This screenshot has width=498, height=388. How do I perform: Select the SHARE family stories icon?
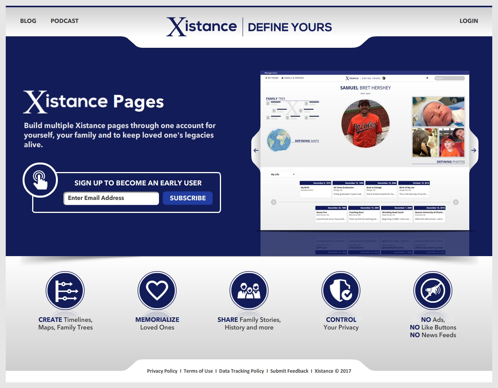tap(249, 291)
